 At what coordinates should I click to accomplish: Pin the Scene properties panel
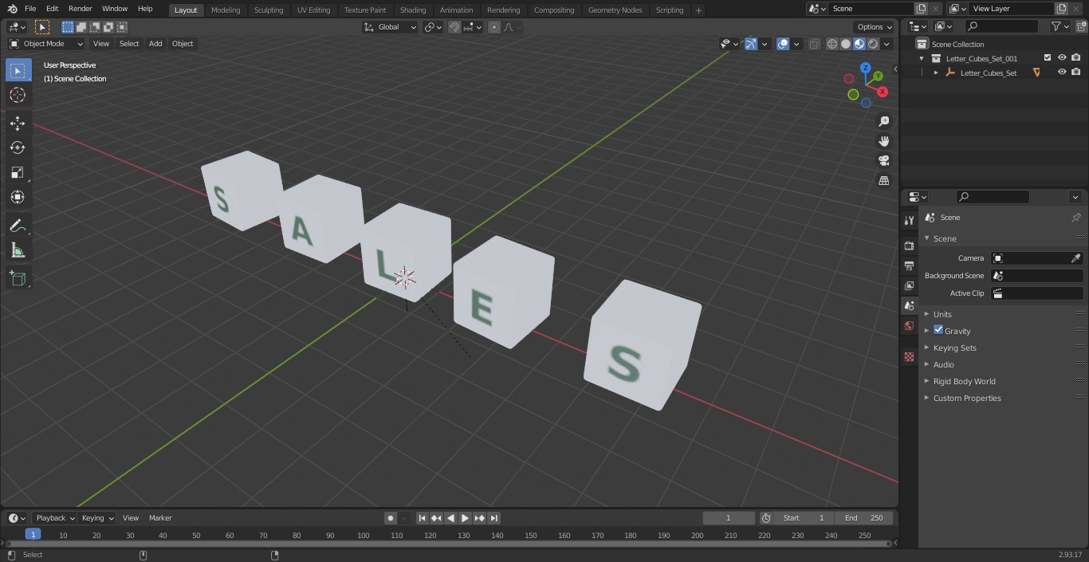click(x=1075, y=218)
